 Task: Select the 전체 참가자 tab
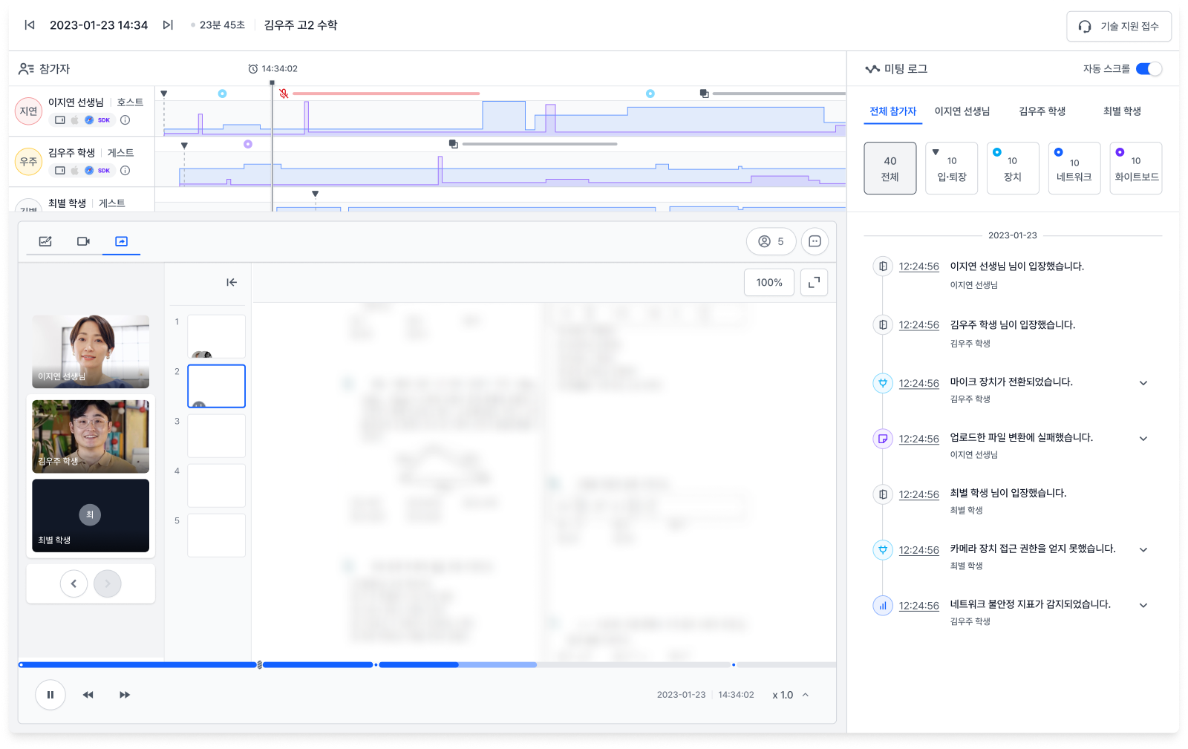pos(893,111)
